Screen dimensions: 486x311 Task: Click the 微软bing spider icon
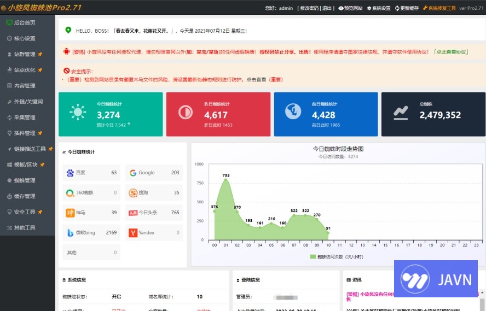click(x=70, y=233)
